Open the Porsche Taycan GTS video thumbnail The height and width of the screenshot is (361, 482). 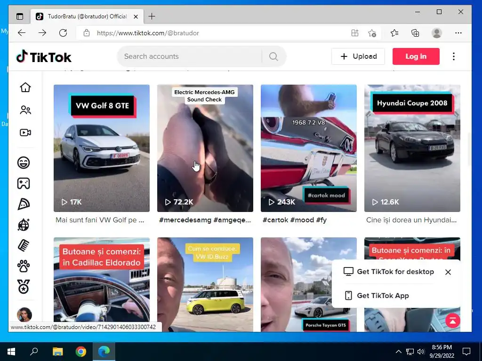[309, 284]
